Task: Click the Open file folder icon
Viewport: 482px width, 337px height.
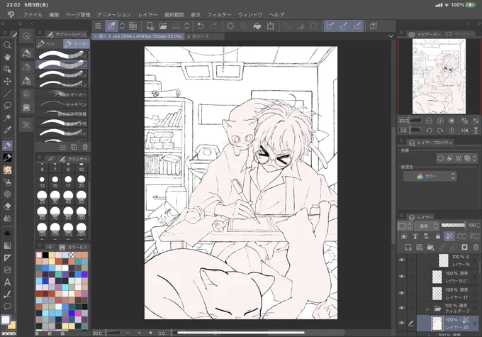Action: 163,26
